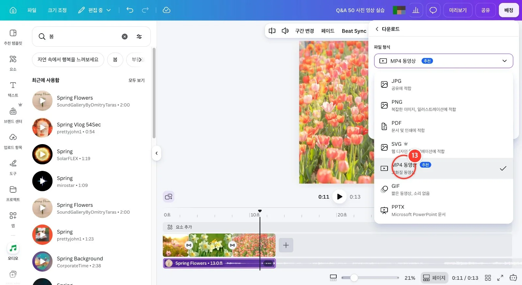Check cloud save status icon
Image resolution: width=522 pixels, height=285 pixels.
pyautogui.click(x=166, y=10)
